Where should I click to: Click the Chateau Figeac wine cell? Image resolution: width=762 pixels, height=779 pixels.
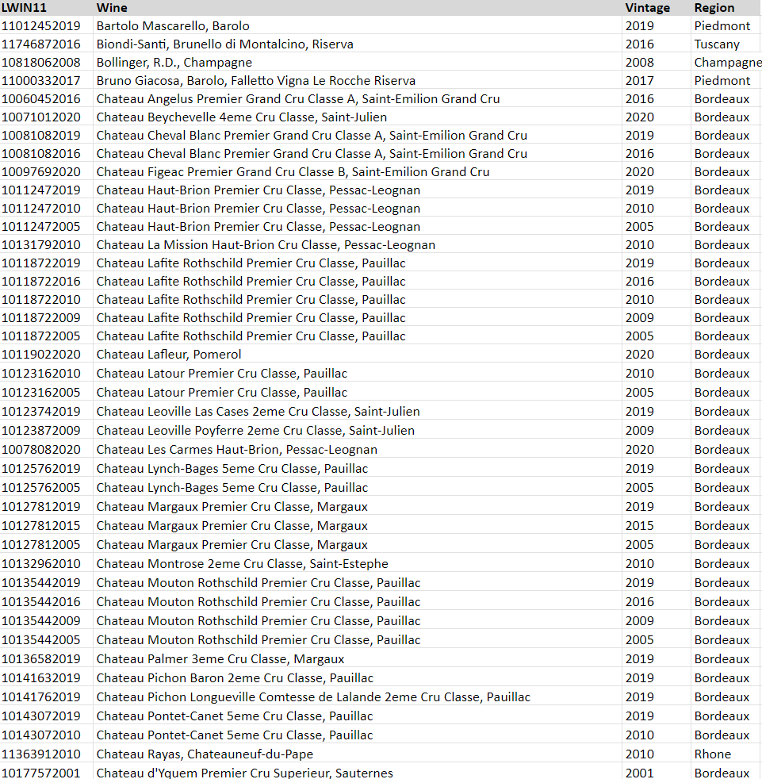pyautogui.click(x=293, y=172)
